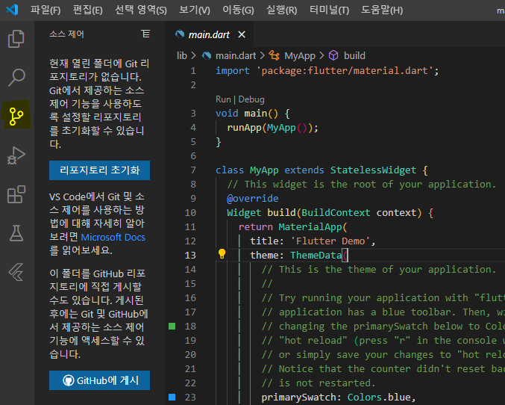505x405 pixels.
Task: Click the build method cube icon in breadcrumb
Action: coord(333,55)
